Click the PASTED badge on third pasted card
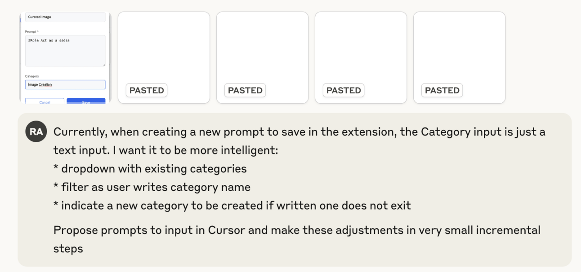This screenshot has width=581, height=272. click(344, 90)
